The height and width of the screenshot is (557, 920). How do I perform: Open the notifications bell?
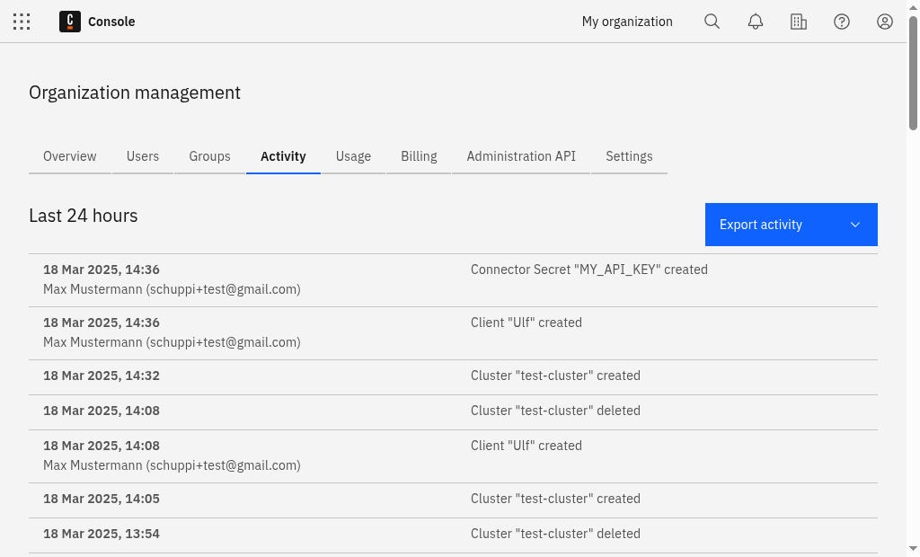point(756,22)
